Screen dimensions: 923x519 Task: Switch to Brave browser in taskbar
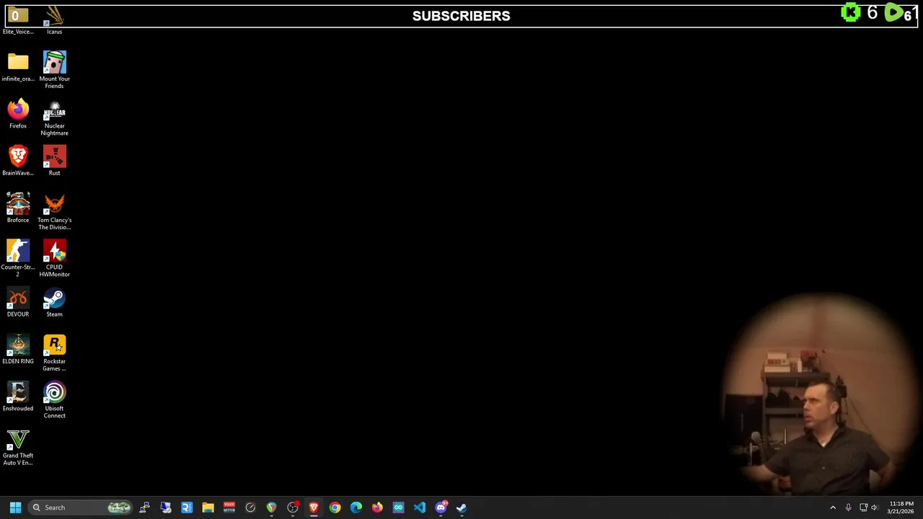pos(314,507)
